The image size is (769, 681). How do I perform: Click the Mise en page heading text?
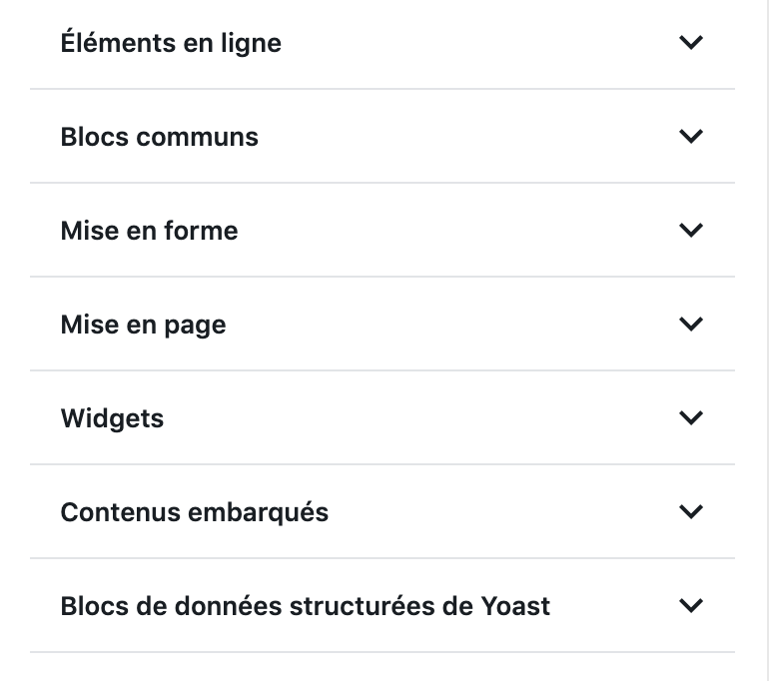[143, 325]
